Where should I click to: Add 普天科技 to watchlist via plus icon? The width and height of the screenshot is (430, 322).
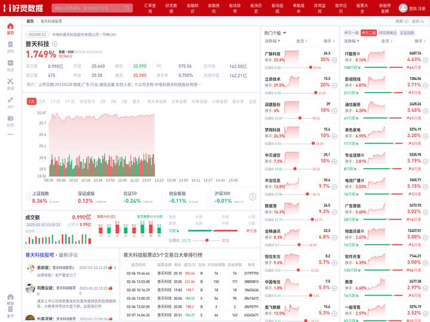(54, 44)
